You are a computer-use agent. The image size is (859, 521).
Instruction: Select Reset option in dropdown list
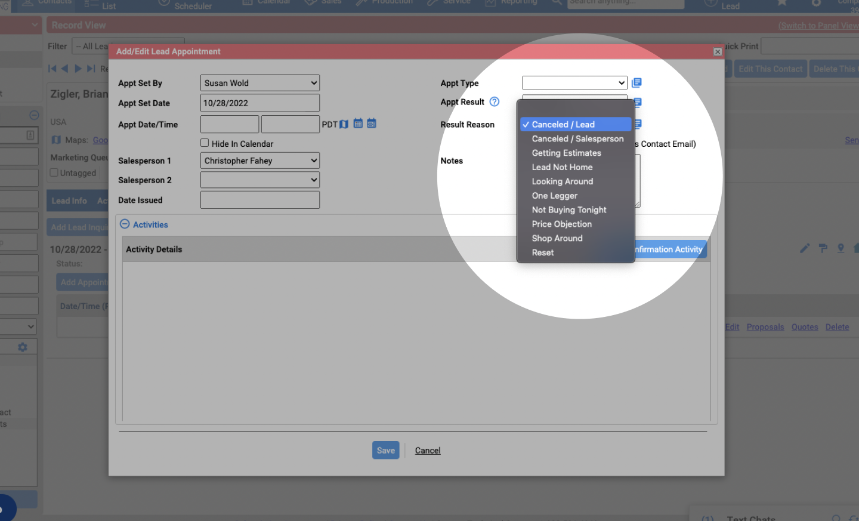pyautogui.click(x=576, y=252)
